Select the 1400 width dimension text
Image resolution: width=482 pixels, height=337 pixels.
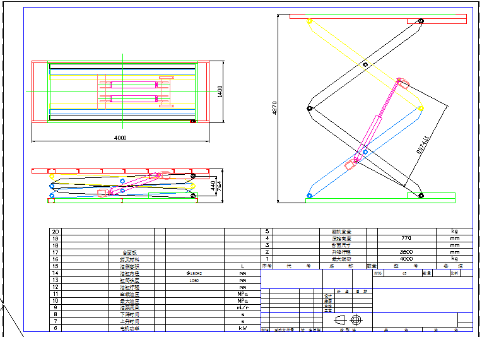point(220,92)
